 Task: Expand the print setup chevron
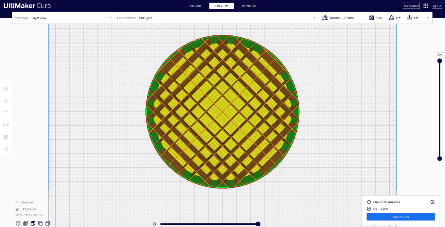click(x=428, y=18)
